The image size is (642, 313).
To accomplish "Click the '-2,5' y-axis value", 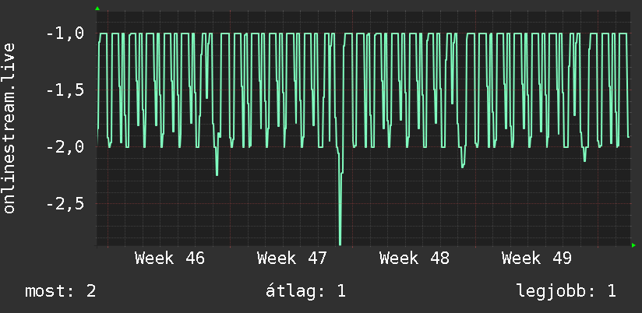I will (65, 204).
